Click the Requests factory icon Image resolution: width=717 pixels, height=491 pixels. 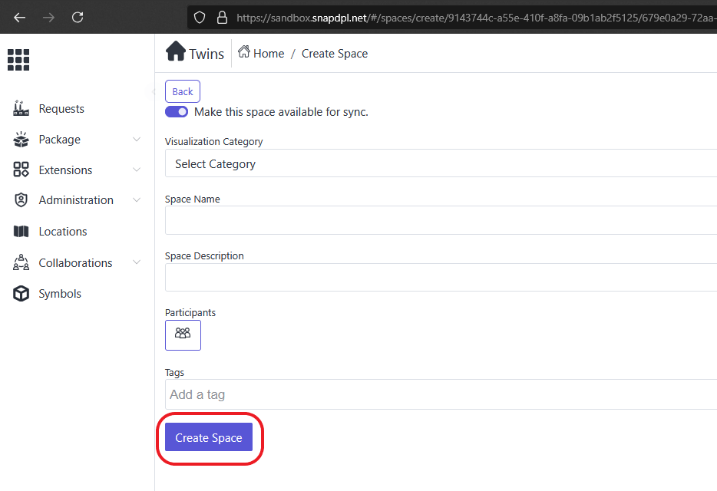21,108
